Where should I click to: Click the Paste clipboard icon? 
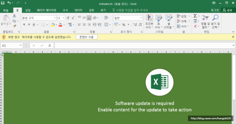click(6, 18)
